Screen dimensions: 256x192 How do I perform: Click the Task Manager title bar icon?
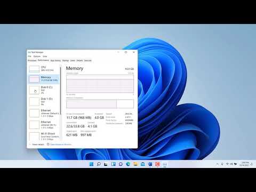click(29, 52)
